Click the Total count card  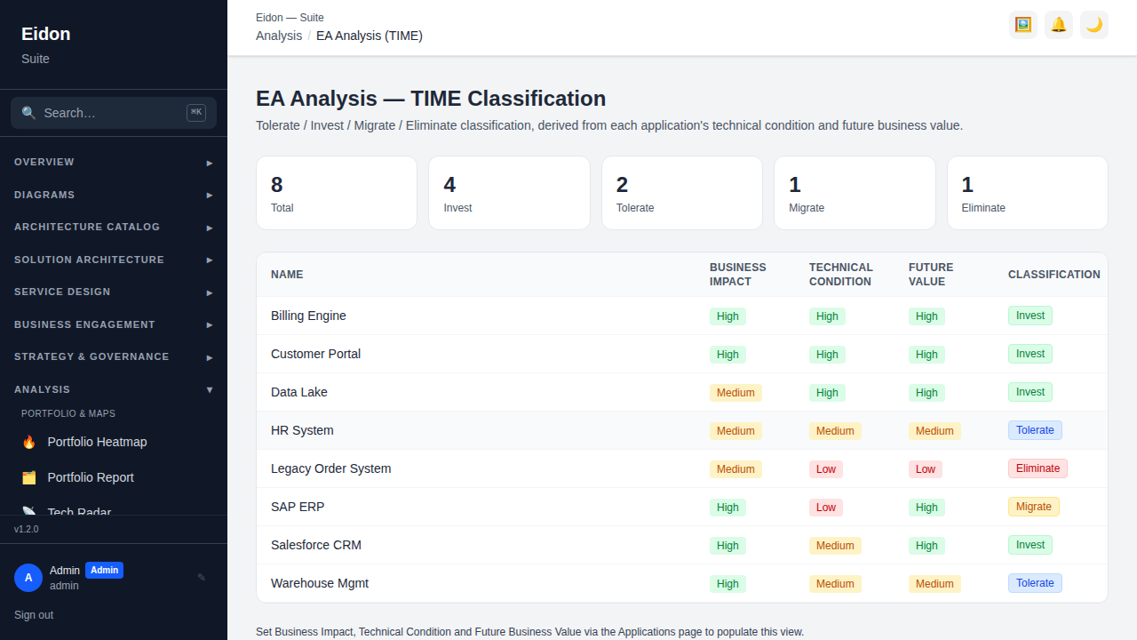(x=337, y=193)
